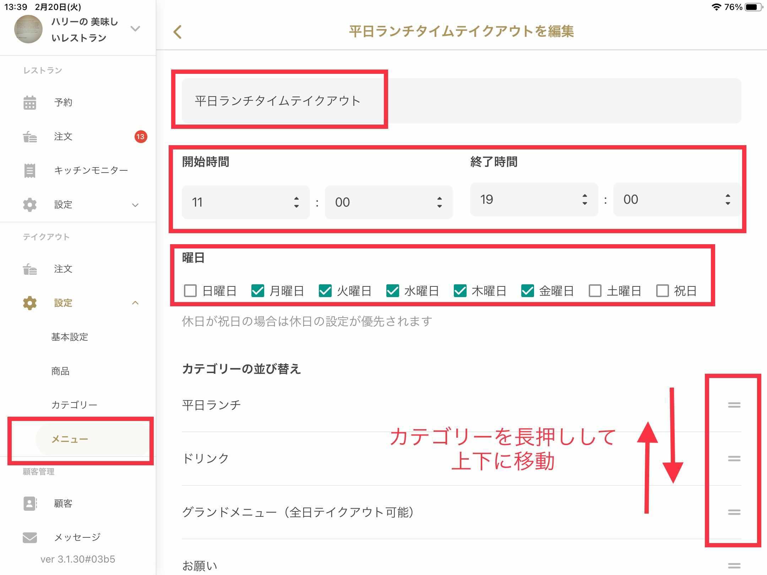This screenshot has width=767, height=575.
Task: Check the 祝日 checkbox
Action: coord(663,291)
